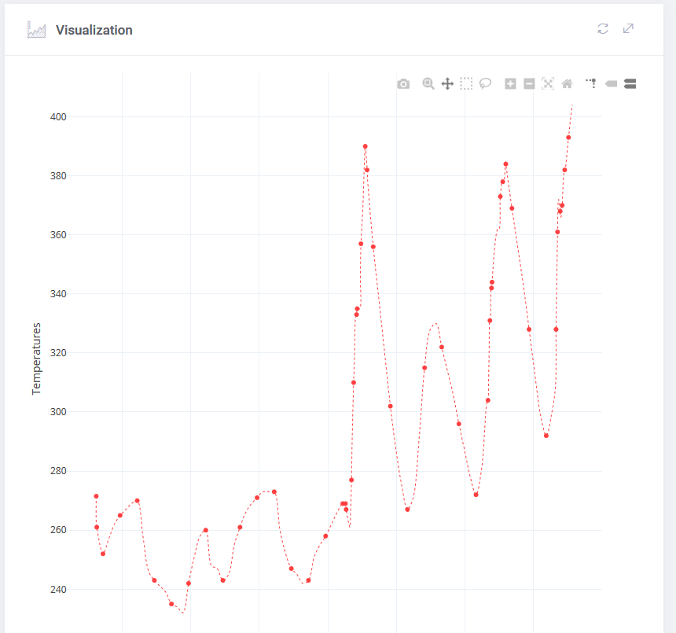
Task: Click the Visualization panel title
Action: 94,30
